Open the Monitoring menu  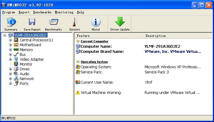[x=64, y=12]
